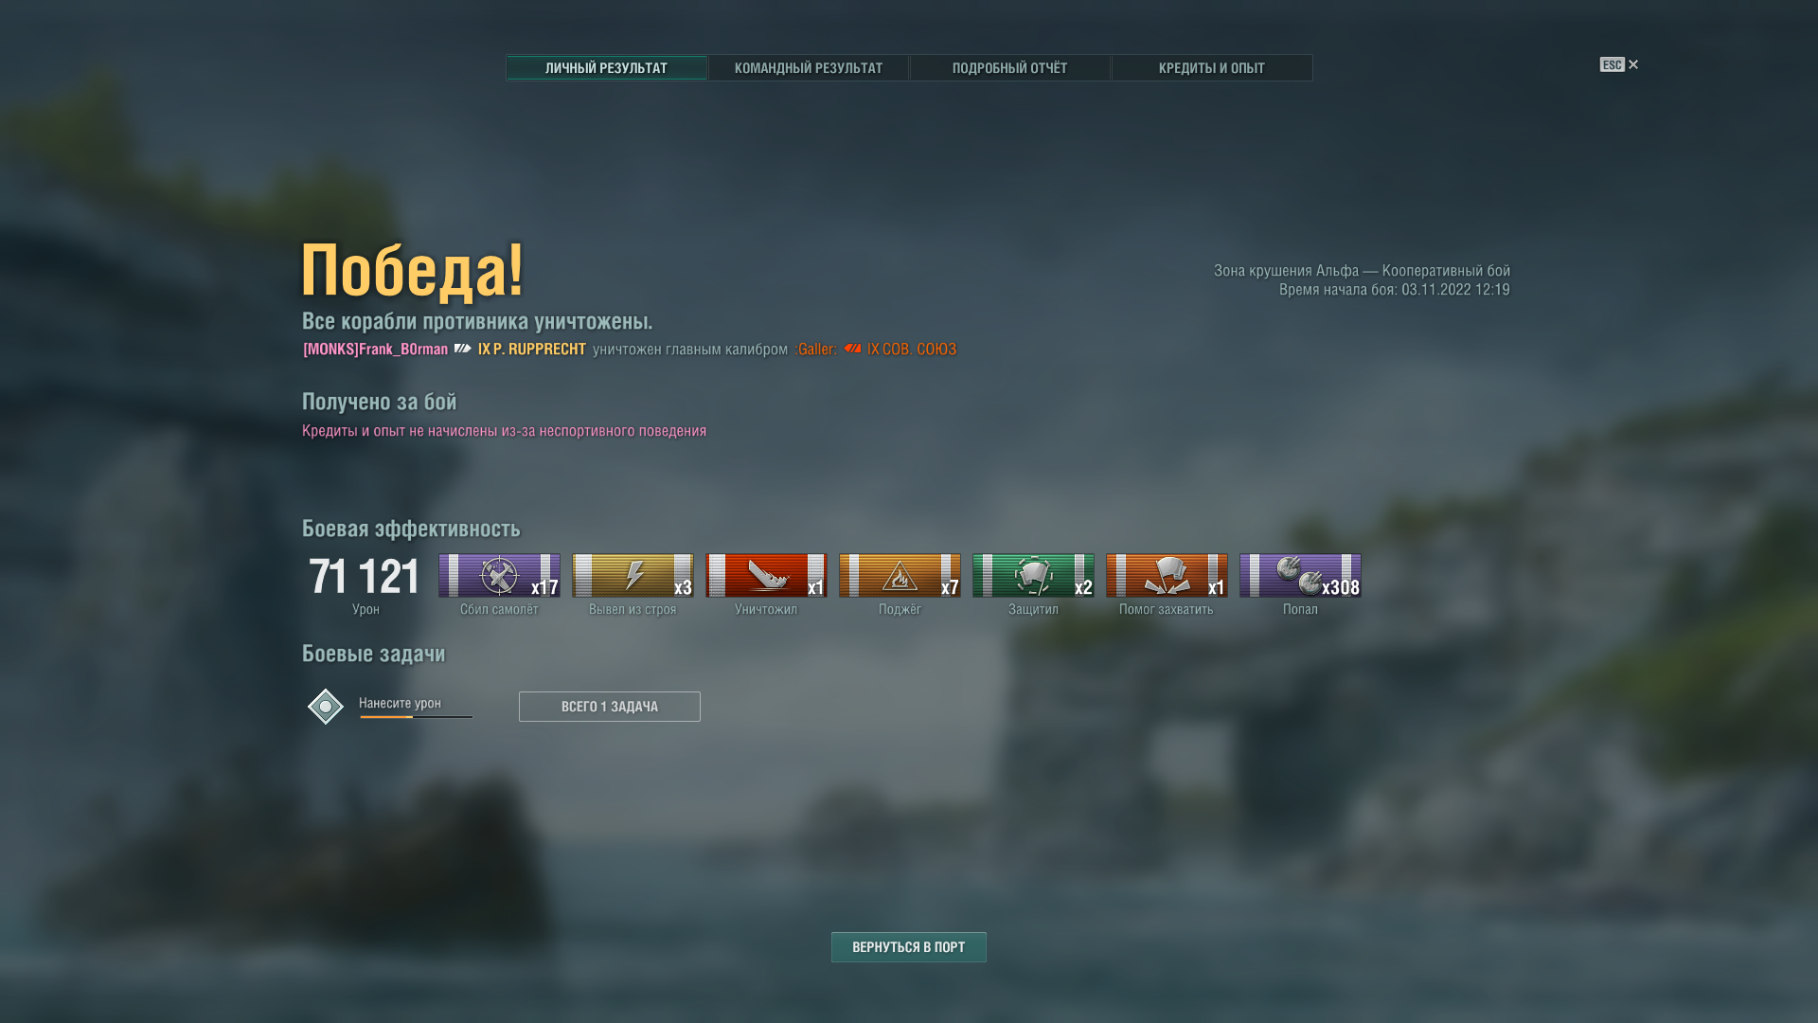Click the IX СОВ. СОЮЗ ship name
The height and width of the screenshot is (1023, 1818).
(912, 350)
